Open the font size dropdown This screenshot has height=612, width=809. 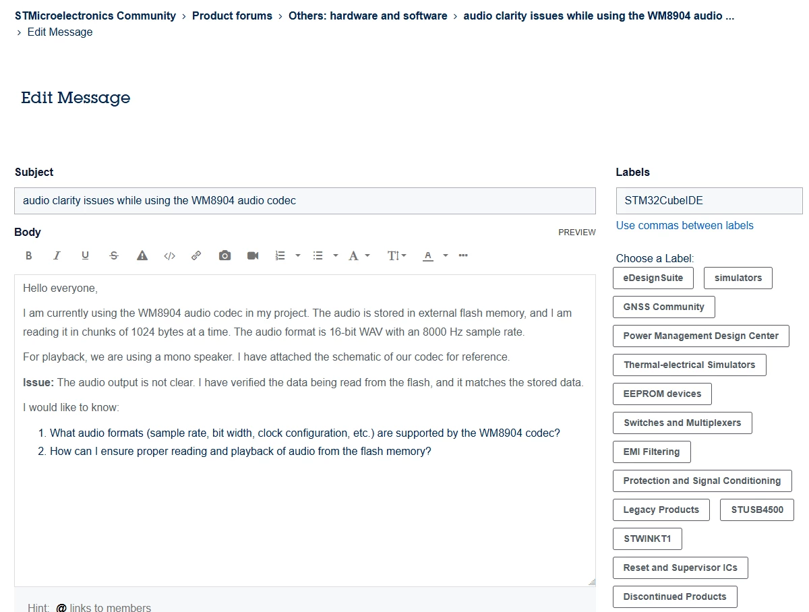[397, 256]
